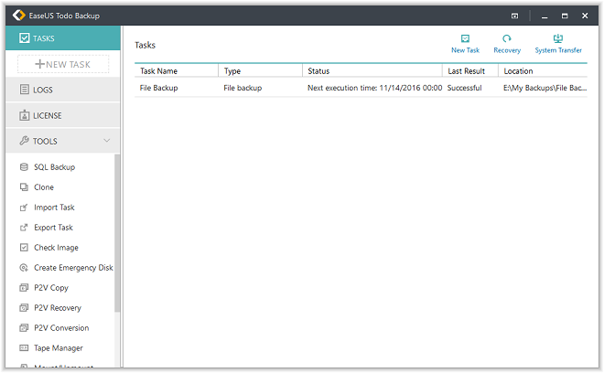Click the New Task toolbar icon
The image size is (604, 373).
[465, 39]
